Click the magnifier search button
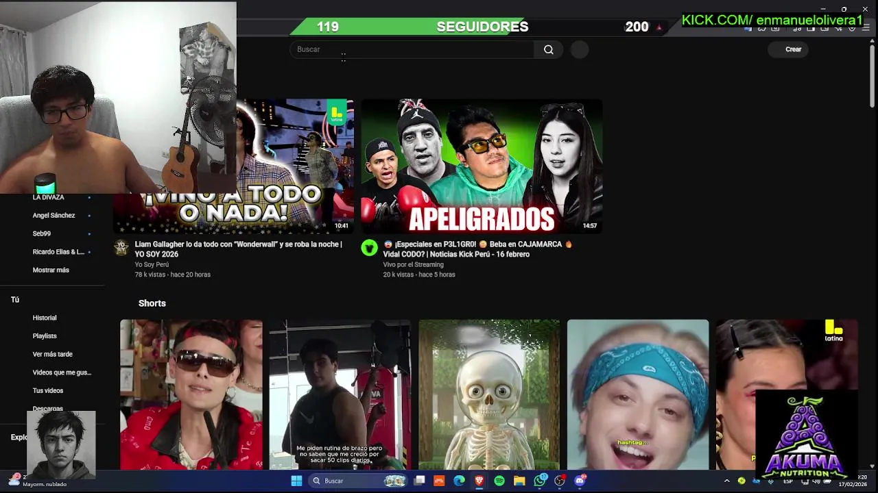This screenshot has width=878, height=493. (x=548, y=49)
